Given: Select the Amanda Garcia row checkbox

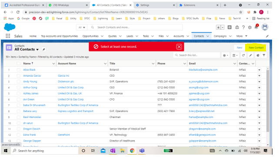Looking at the screenshot, I should point(19,76).
